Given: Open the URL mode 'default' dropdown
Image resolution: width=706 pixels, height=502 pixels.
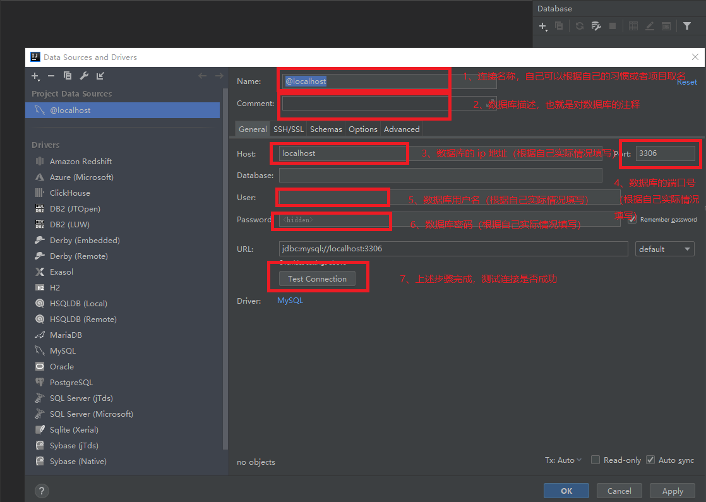Looking at the screenshot, I should click(x=664, y=249).
